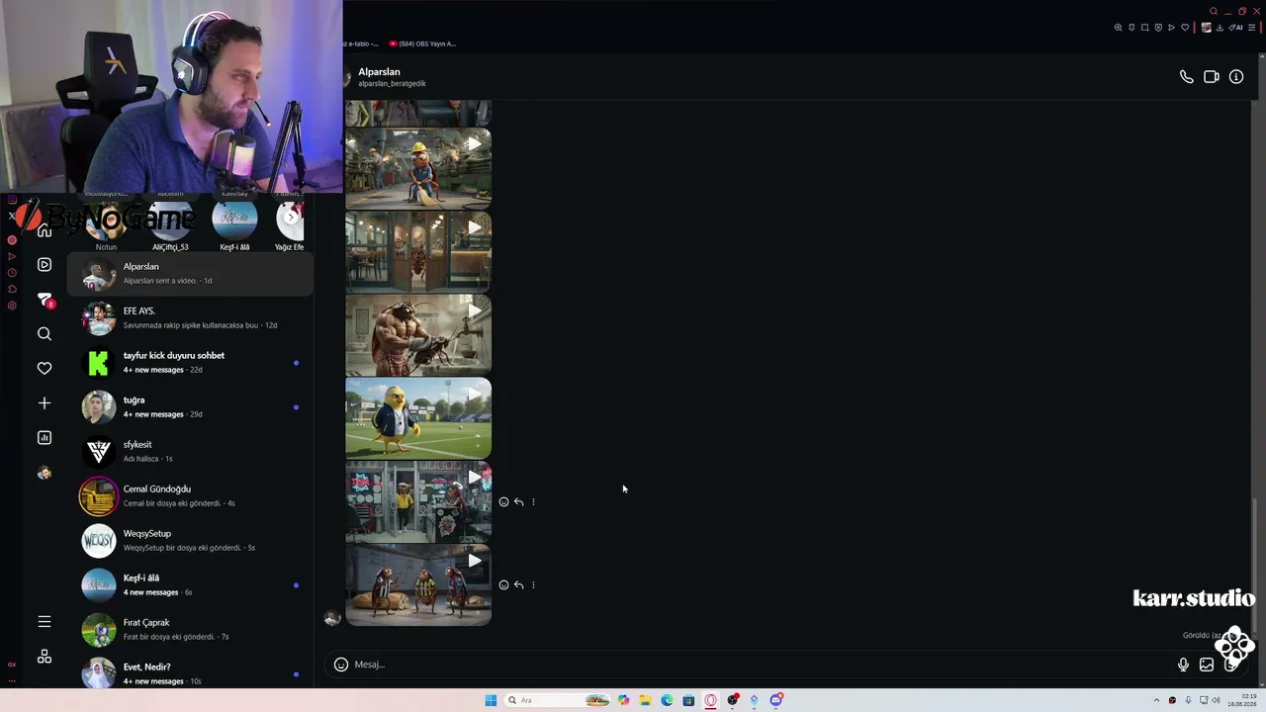This screenshot has height=712, width=1266.
Task: Create new Instagram post with plus icon
Action: point(45,403)
